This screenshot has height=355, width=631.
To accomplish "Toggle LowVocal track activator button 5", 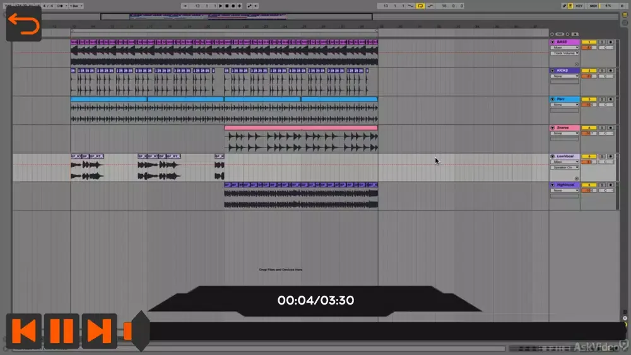I will (x=589, y=156).
